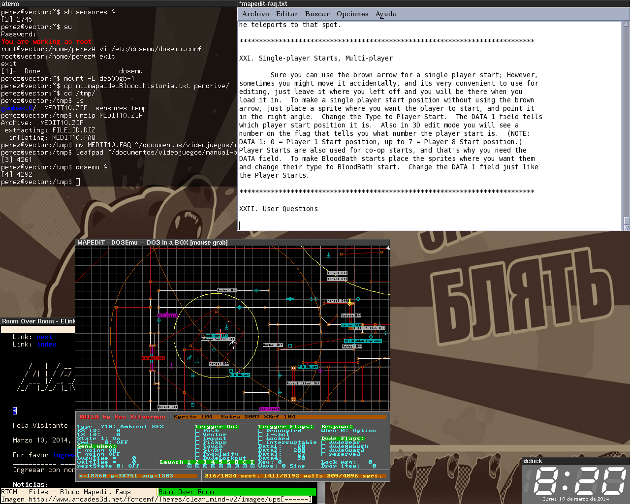Viewport: 630px width, 504px height.
Task: Select the '101:Hidden Exploder' map label
Action: point(363,341)
